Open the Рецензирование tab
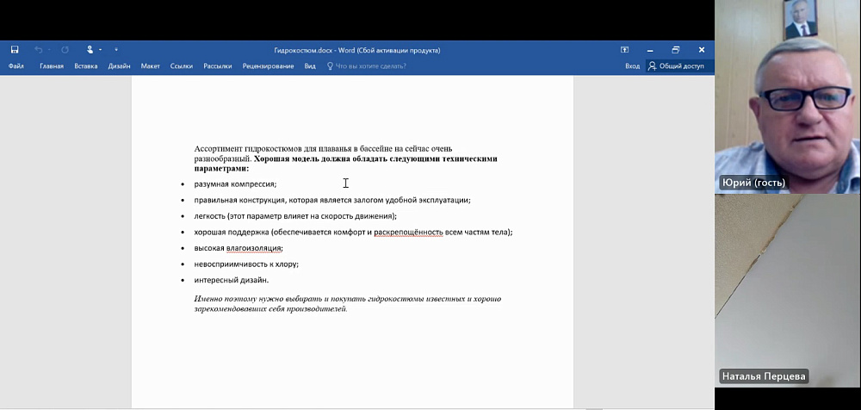Screen dimensions: 861x410 (268, 65)
